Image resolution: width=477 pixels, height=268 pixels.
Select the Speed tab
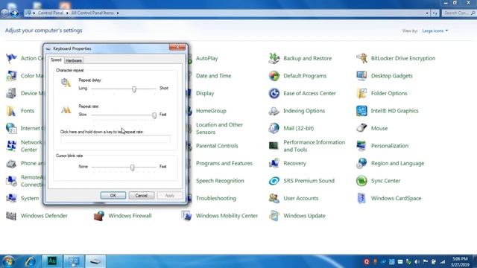56,60
